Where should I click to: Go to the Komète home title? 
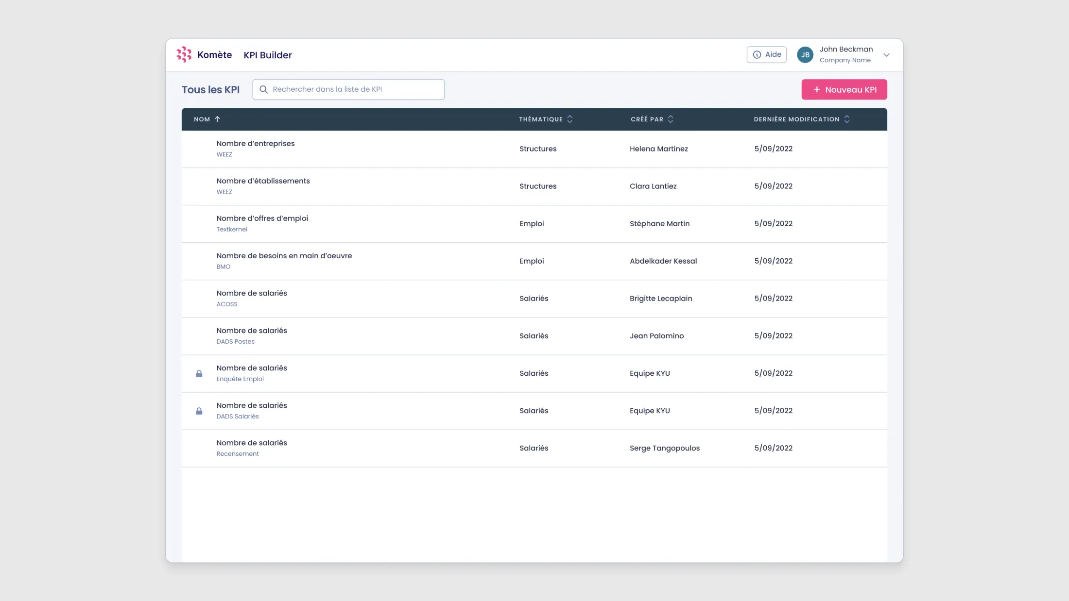click(214, 55)
